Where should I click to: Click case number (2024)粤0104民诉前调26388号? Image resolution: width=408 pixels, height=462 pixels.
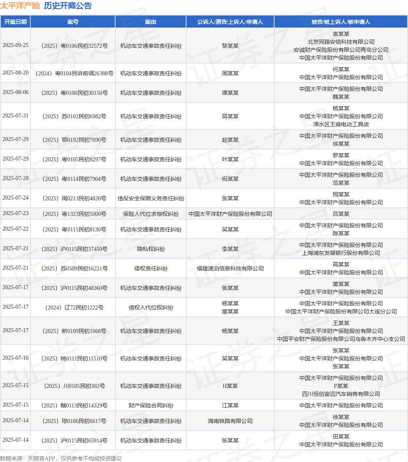[x=74, y=73]
